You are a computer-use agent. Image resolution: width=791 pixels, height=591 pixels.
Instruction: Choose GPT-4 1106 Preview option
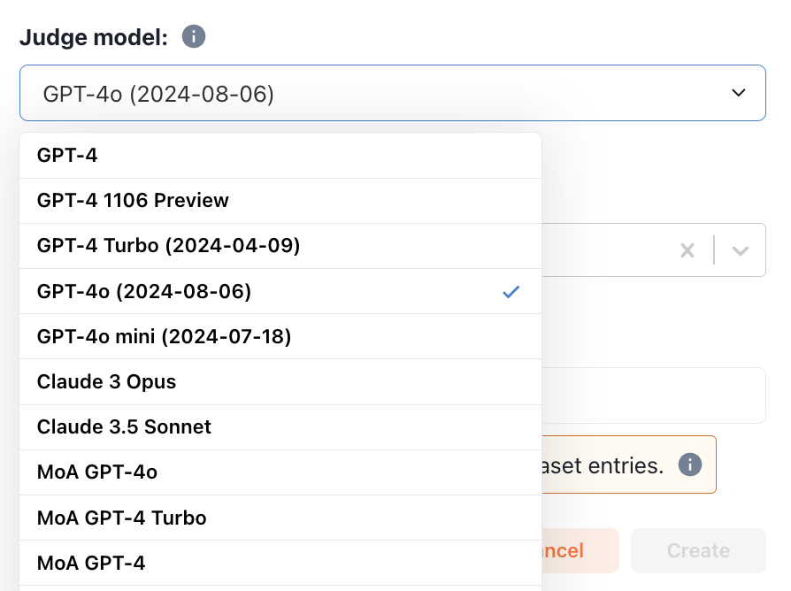coord(133,201)
